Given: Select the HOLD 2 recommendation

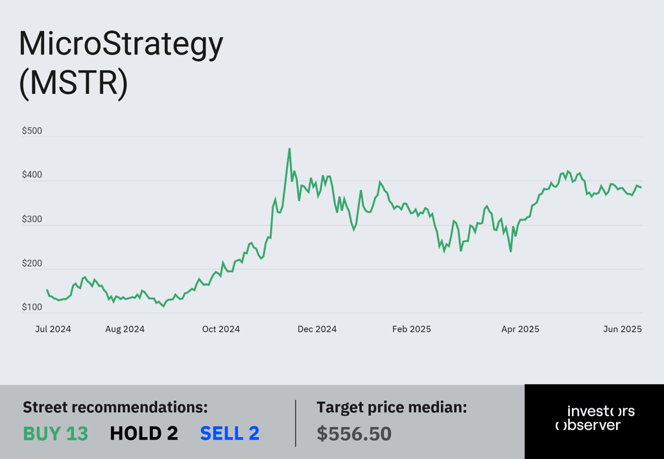Looking at the screenshot, I should [x=144, y=433].
